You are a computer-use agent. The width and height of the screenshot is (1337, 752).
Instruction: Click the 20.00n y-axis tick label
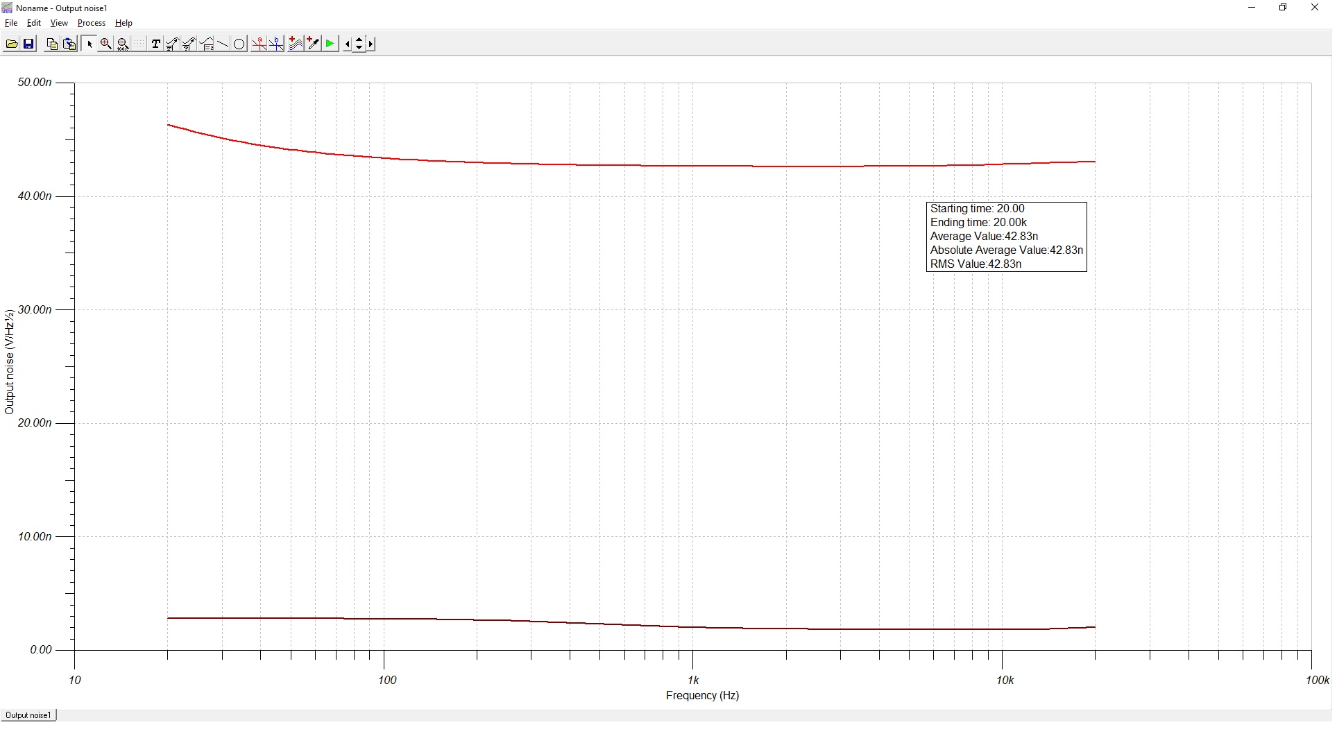point(35,423)
